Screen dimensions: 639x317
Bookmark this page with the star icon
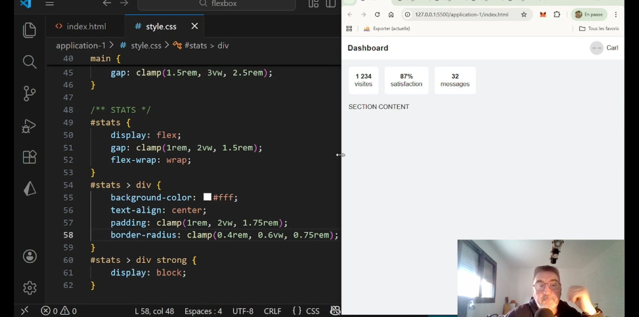pos(524,15)
